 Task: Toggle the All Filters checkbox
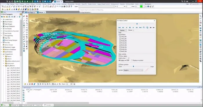click(119, 35)
